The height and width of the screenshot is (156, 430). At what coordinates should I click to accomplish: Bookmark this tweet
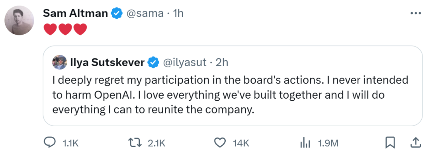(390, 142)
